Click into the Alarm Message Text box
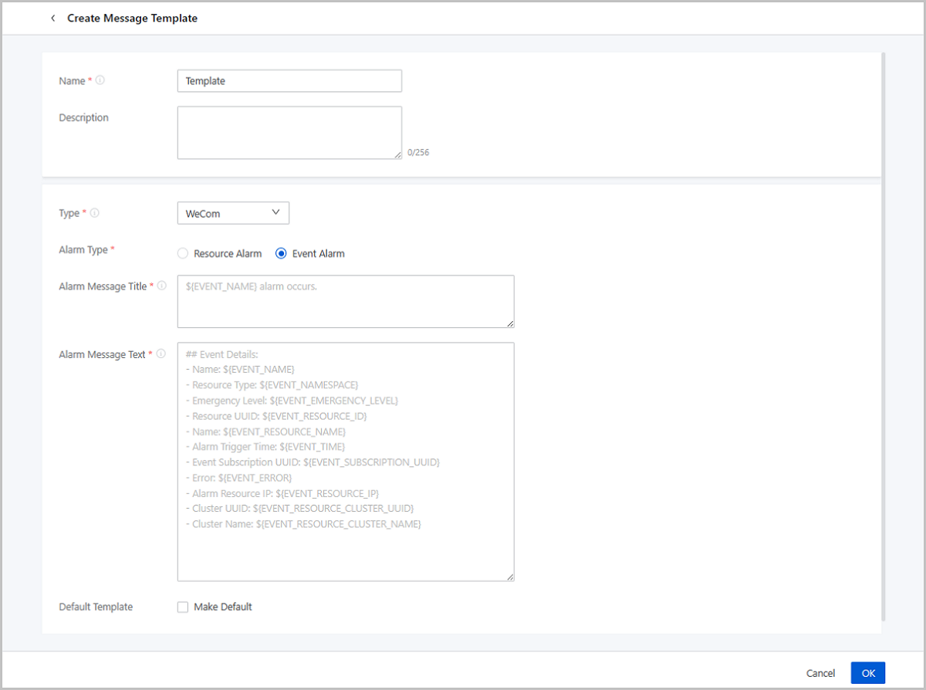The image size is (926, 690). coord(346,462)
